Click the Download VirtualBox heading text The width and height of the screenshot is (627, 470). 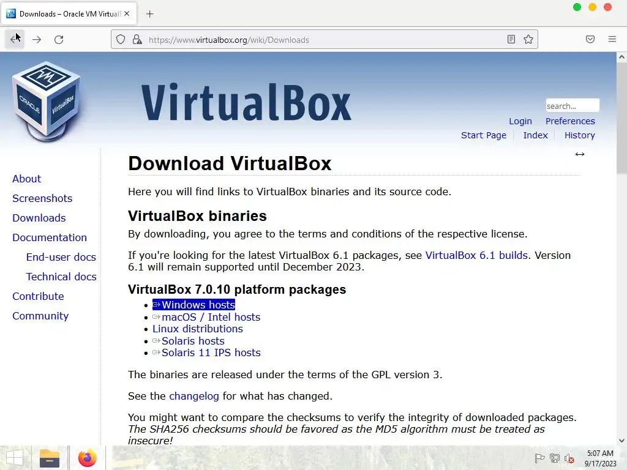[x=230, y=163]
